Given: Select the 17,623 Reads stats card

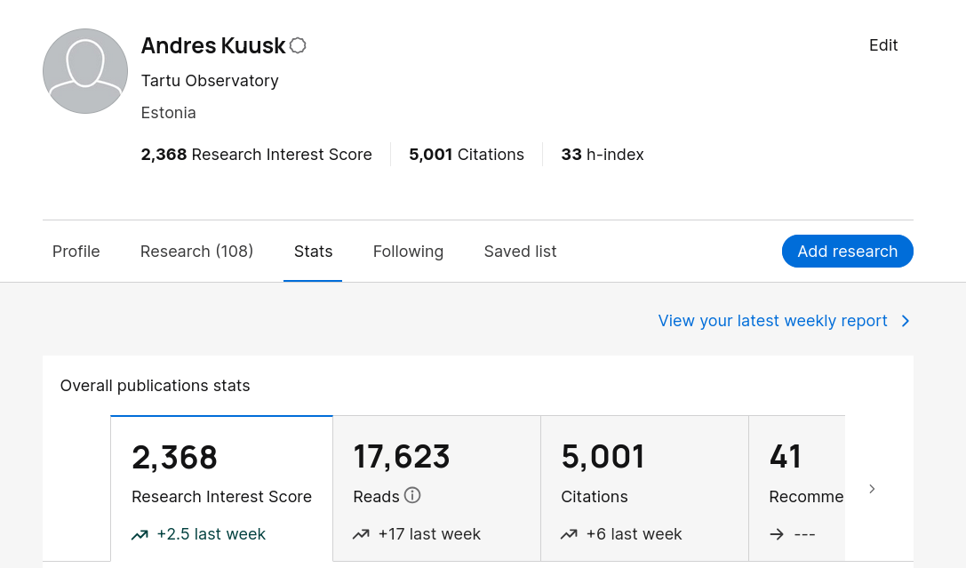Looking at the screenshot, I should click(436, 488).
